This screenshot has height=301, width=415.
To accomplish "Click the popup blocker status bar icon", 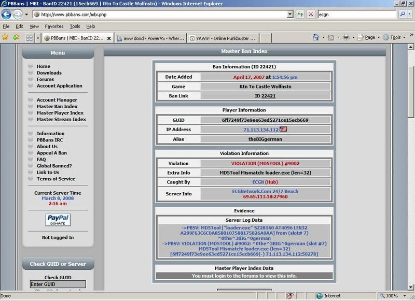I will coord(290,296).
